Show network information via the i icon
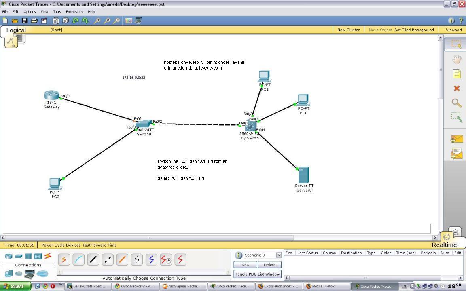Screen dimensions: 466x291 coord(451,21)
